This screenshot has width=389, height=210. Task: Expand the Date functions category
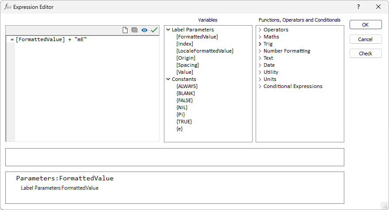click(x=260, y=65)
